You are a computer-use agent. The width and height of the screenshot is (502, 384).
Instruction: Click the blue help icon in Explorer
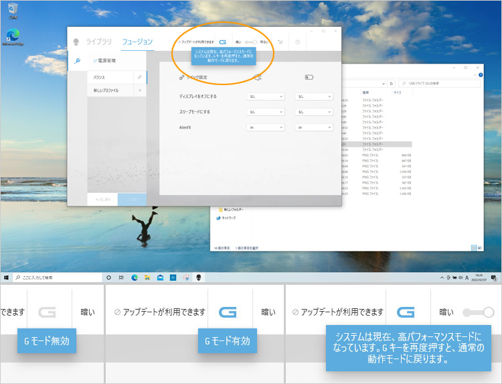(x=481, y=75)
